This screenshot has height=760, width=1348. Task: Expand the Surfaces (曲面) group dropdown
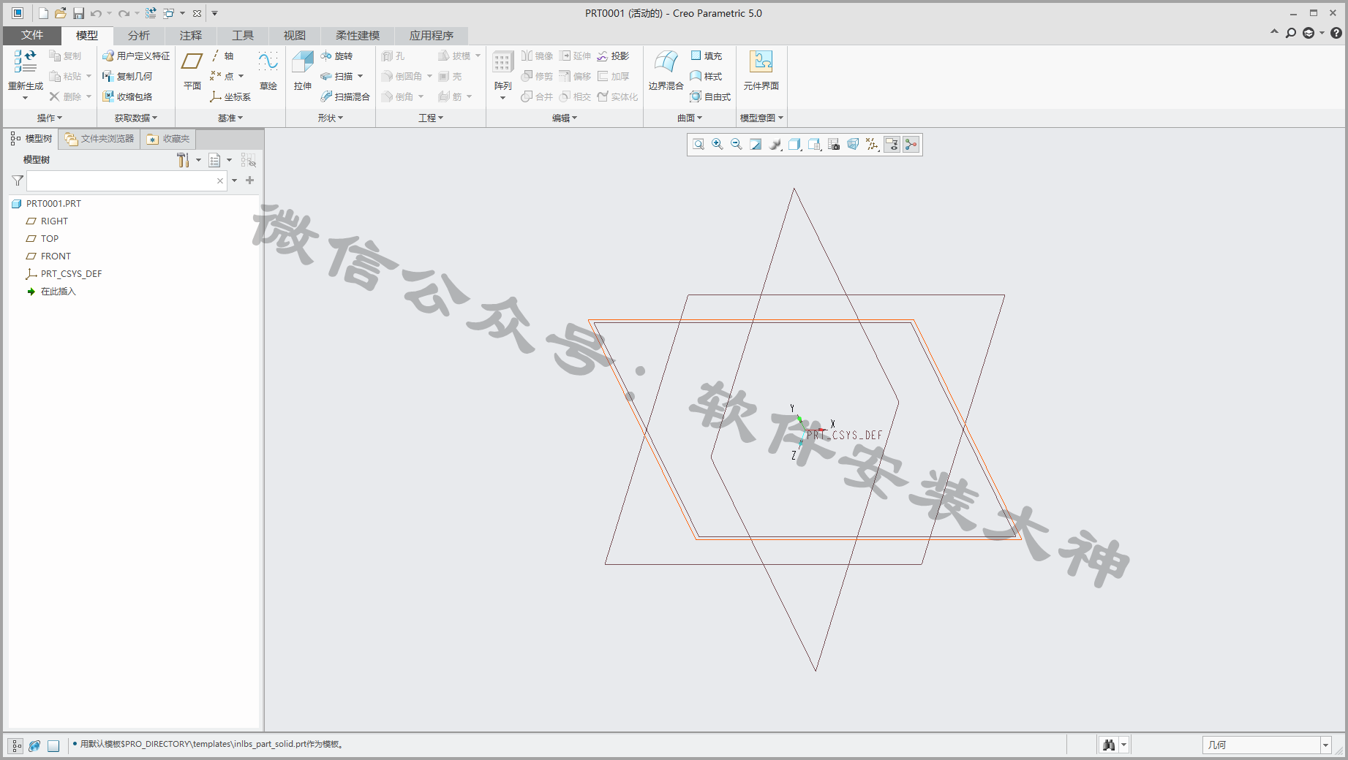pos(690,118)
